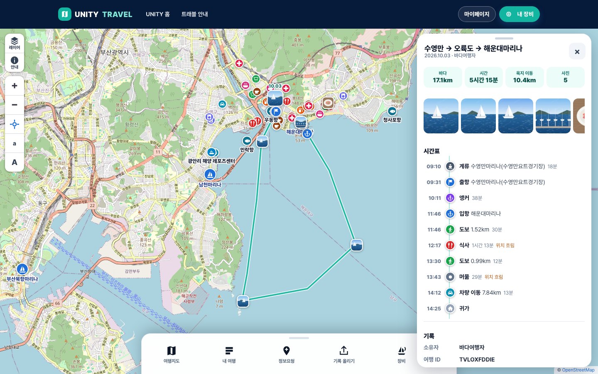The width and height of the screenshot is (598, 374).
Task: Open the marina pier photo thumbnail
Action: click(553, 116)
